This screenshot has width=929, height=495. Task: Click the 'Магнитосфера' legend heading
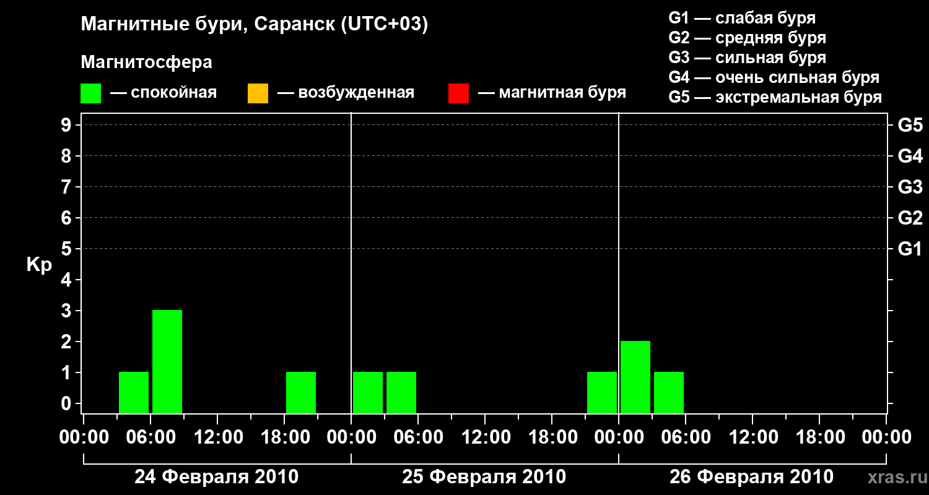147,62
